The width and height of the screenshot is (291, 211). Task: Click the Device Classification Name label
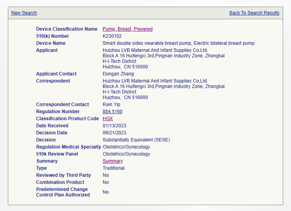click(66, 29)
